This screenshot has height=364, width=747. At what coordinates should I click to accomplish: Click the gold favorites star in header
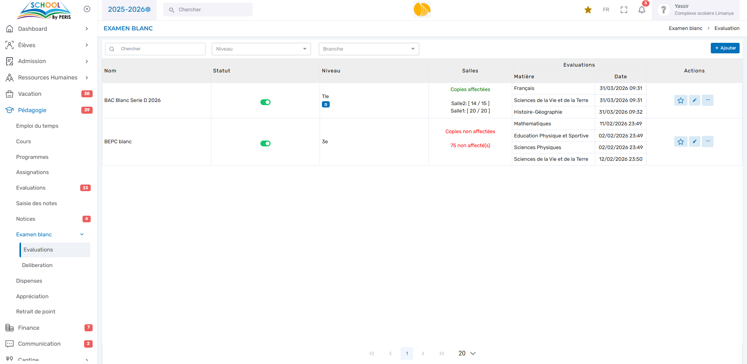588,10
